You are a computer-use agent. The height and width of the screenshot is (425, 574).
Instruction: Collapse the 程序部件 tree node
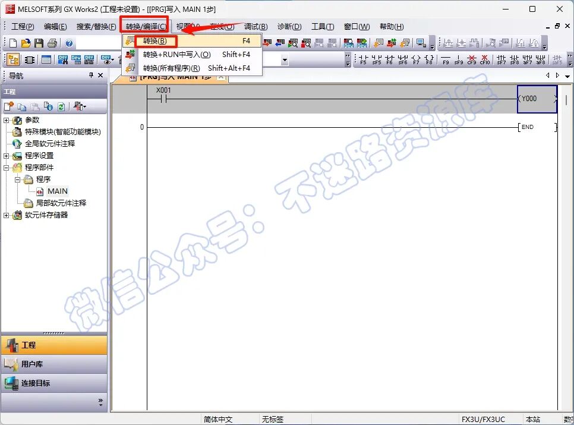6,168
